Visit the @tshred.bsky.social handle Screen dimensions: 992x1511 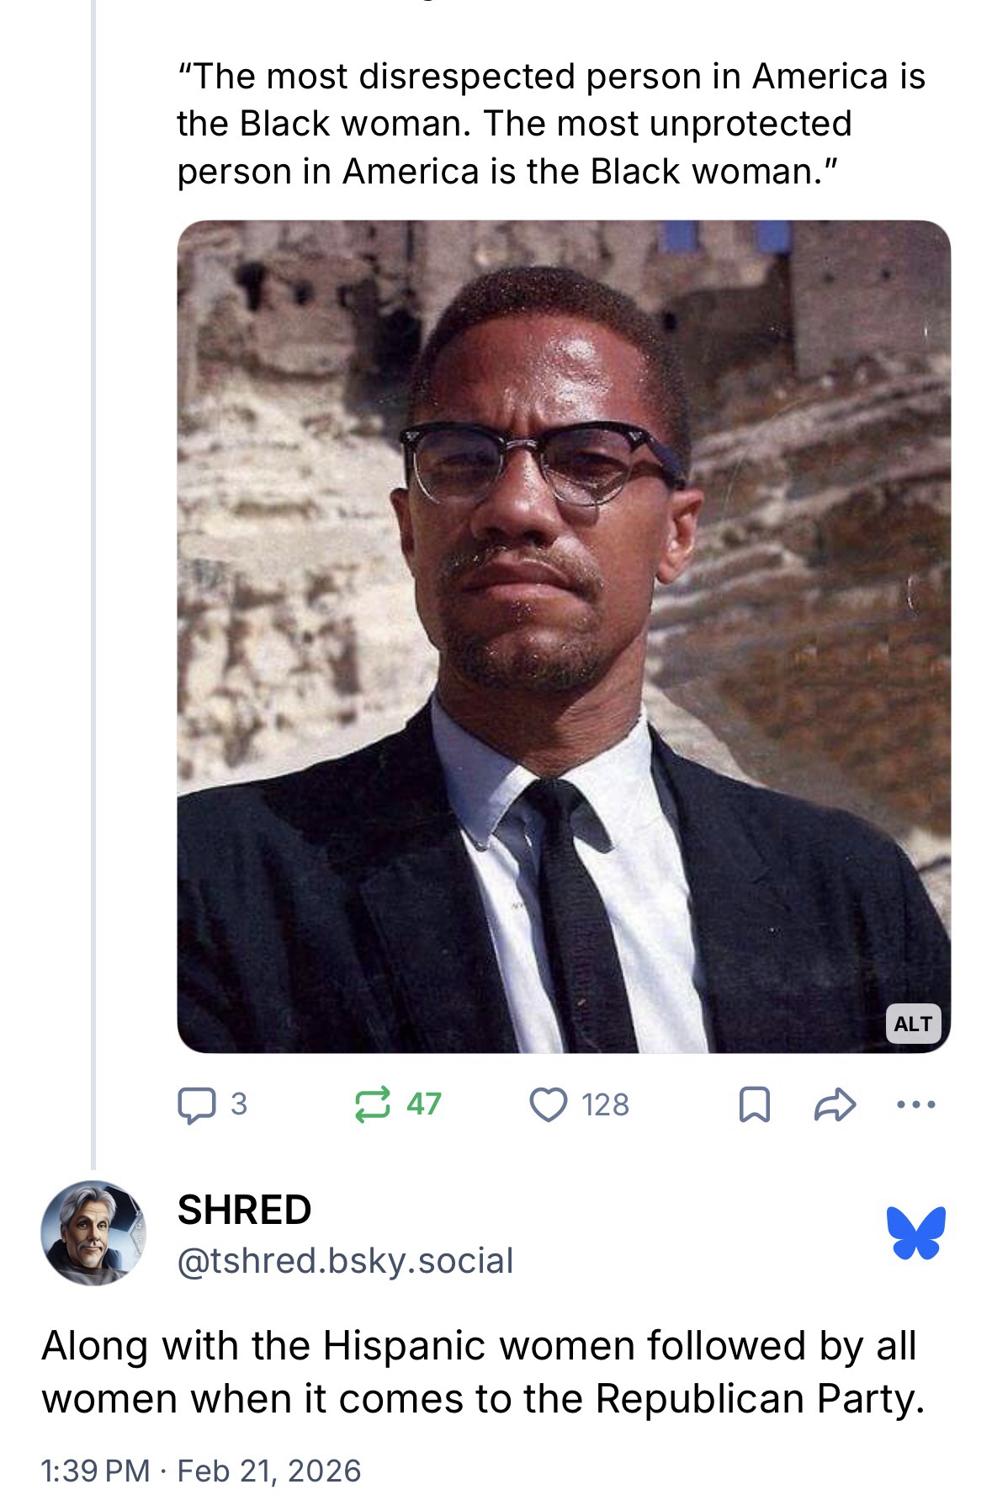345,1261
